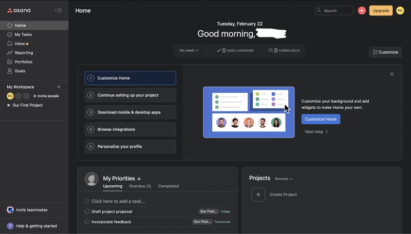411x234 pixels.
Task: Click the onboarding illustration thumbnail
Action: [x=249, y=112]
